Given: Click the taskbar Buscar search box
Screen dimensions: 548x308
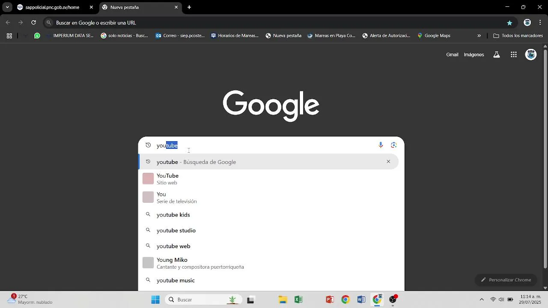Looking at the screenshot, I should [x=204, y=299].
